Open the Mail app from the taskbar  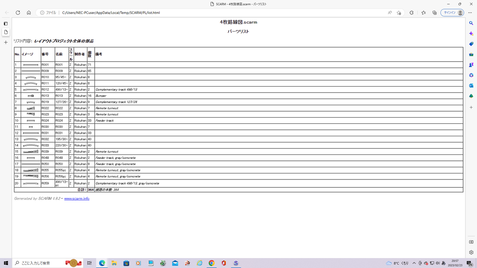point(175,263)
